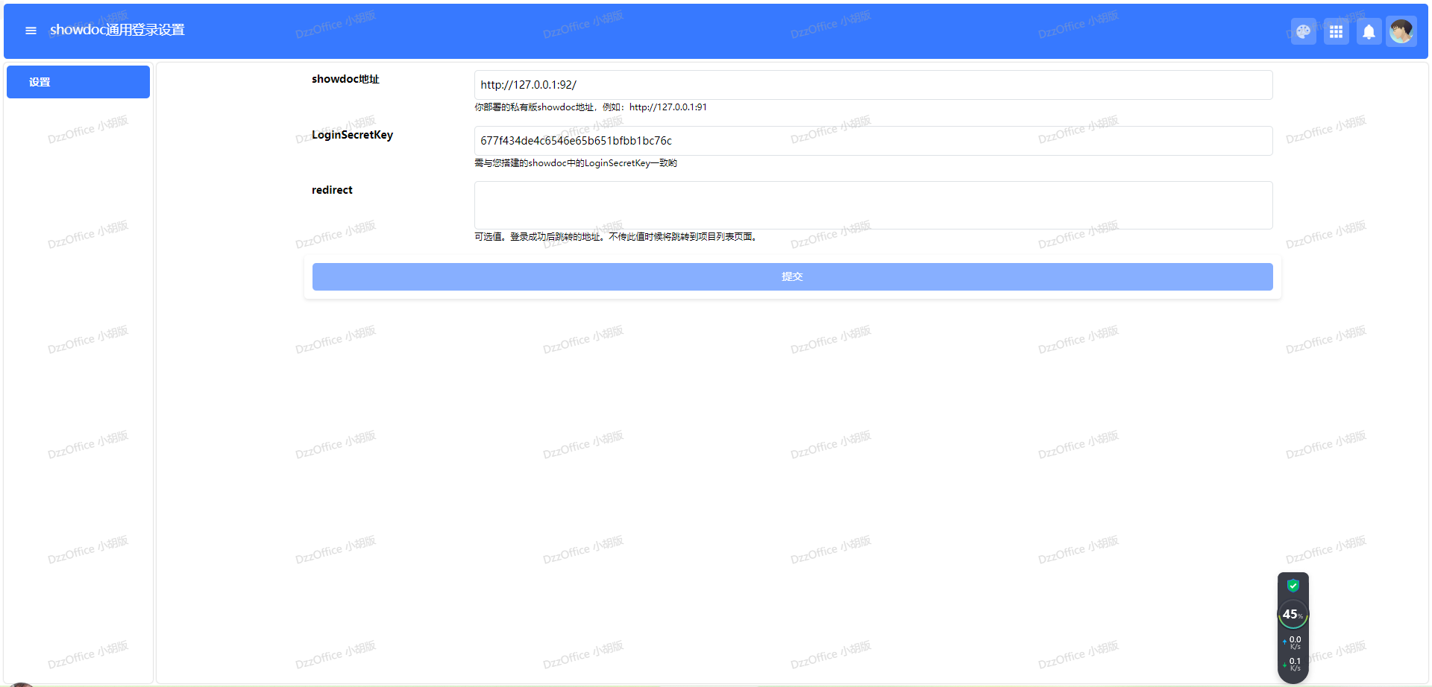Viewport: 1432px width, 687px height.
Task: Click the optional redirect hint text
Action: pyautogui.click(x=618, y=237)
